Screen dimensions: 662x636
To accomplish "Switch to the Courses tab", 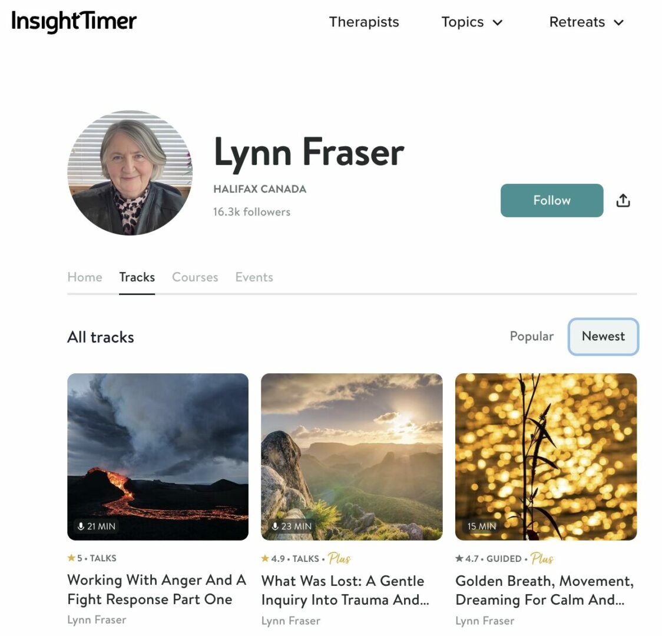I will (195, 277).
